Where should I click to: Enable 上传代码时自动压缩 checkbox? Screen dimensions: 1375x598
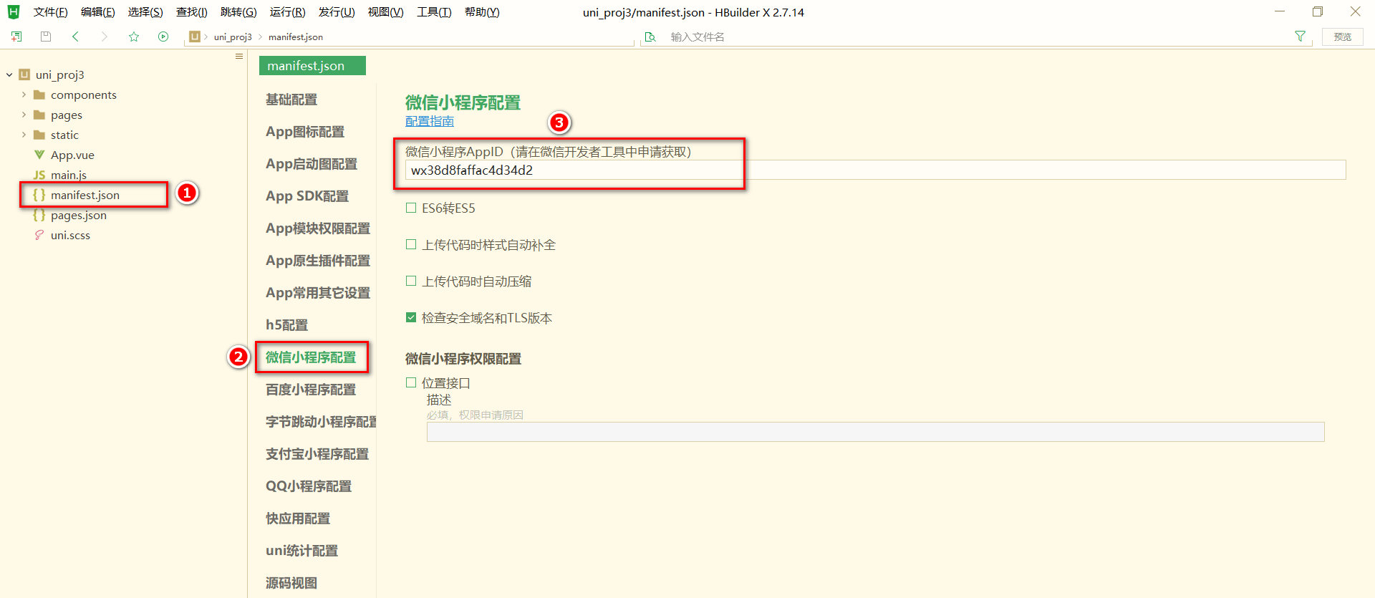[411, 281]
